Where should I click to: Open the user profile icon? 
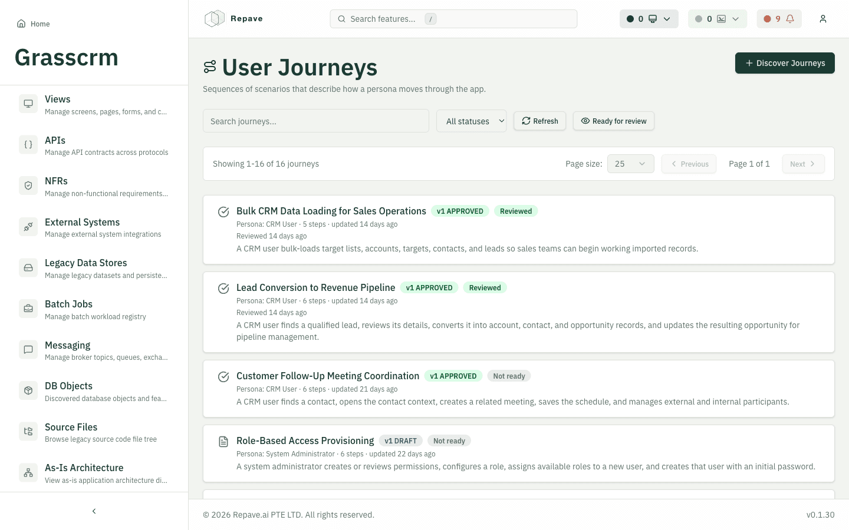click(823, 19)
